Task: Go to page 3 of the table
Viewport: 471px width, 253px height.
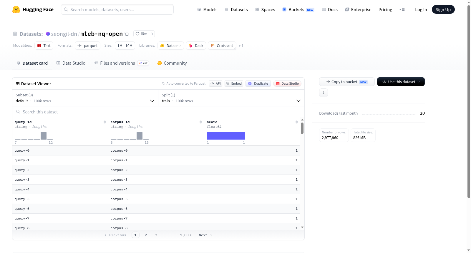Action: coord(156,235)
